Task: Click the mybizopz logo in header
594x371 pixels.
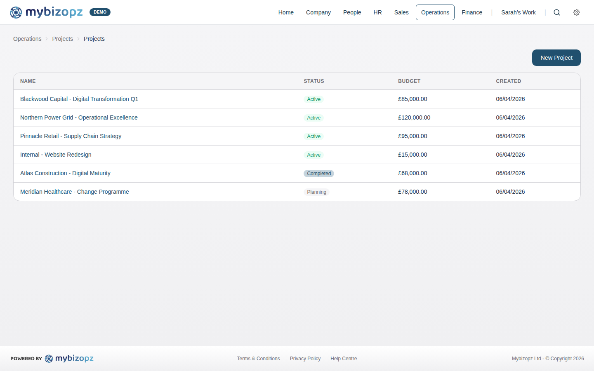Action: click(x=46, y=12)
